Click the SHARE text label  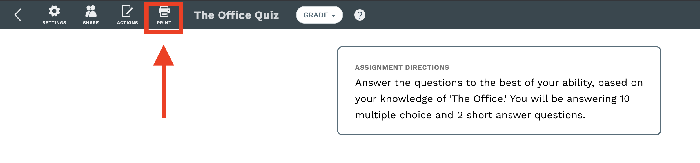[x=91, y=23]
